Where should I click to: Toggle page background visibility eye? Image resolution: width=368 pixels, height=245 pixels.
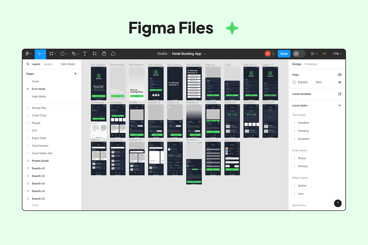tap(339, 82)
